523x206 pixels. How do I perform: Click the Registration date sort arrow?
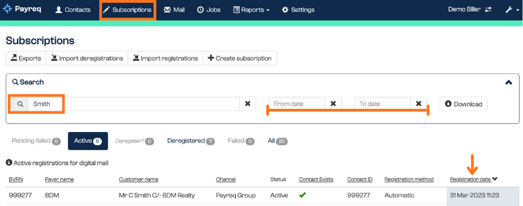tap(495, 179)
